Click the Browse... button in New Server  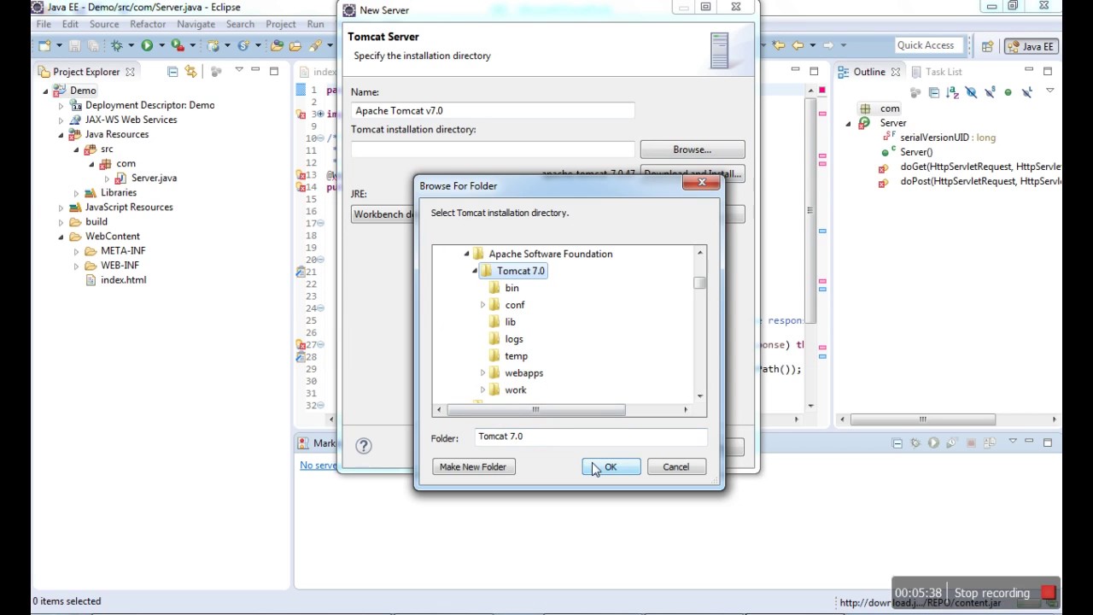692,149
